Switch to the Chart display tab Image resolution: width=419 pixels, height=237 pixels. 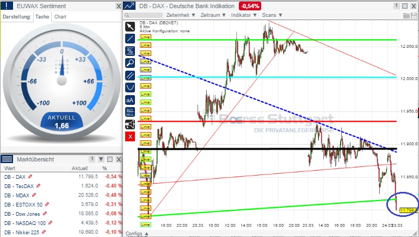point(60,17)
